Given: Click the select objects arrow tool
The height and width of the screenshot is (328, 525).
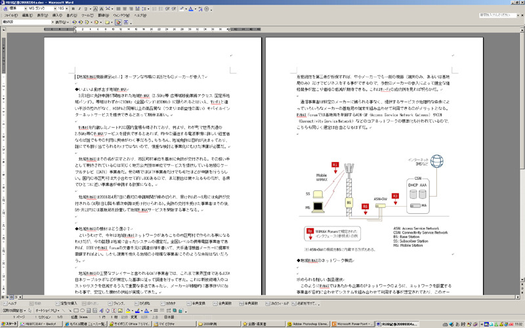Looking at the screenshot, I should pyautogui.click(x=28, y=310).
